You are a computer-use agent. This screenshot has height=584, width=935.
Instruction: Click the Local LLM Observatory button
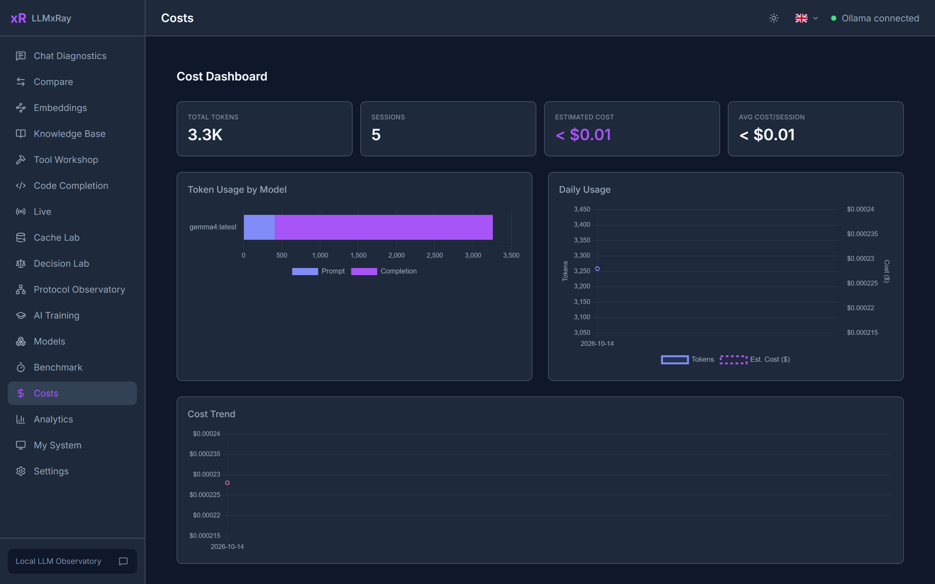pos(72,561)
